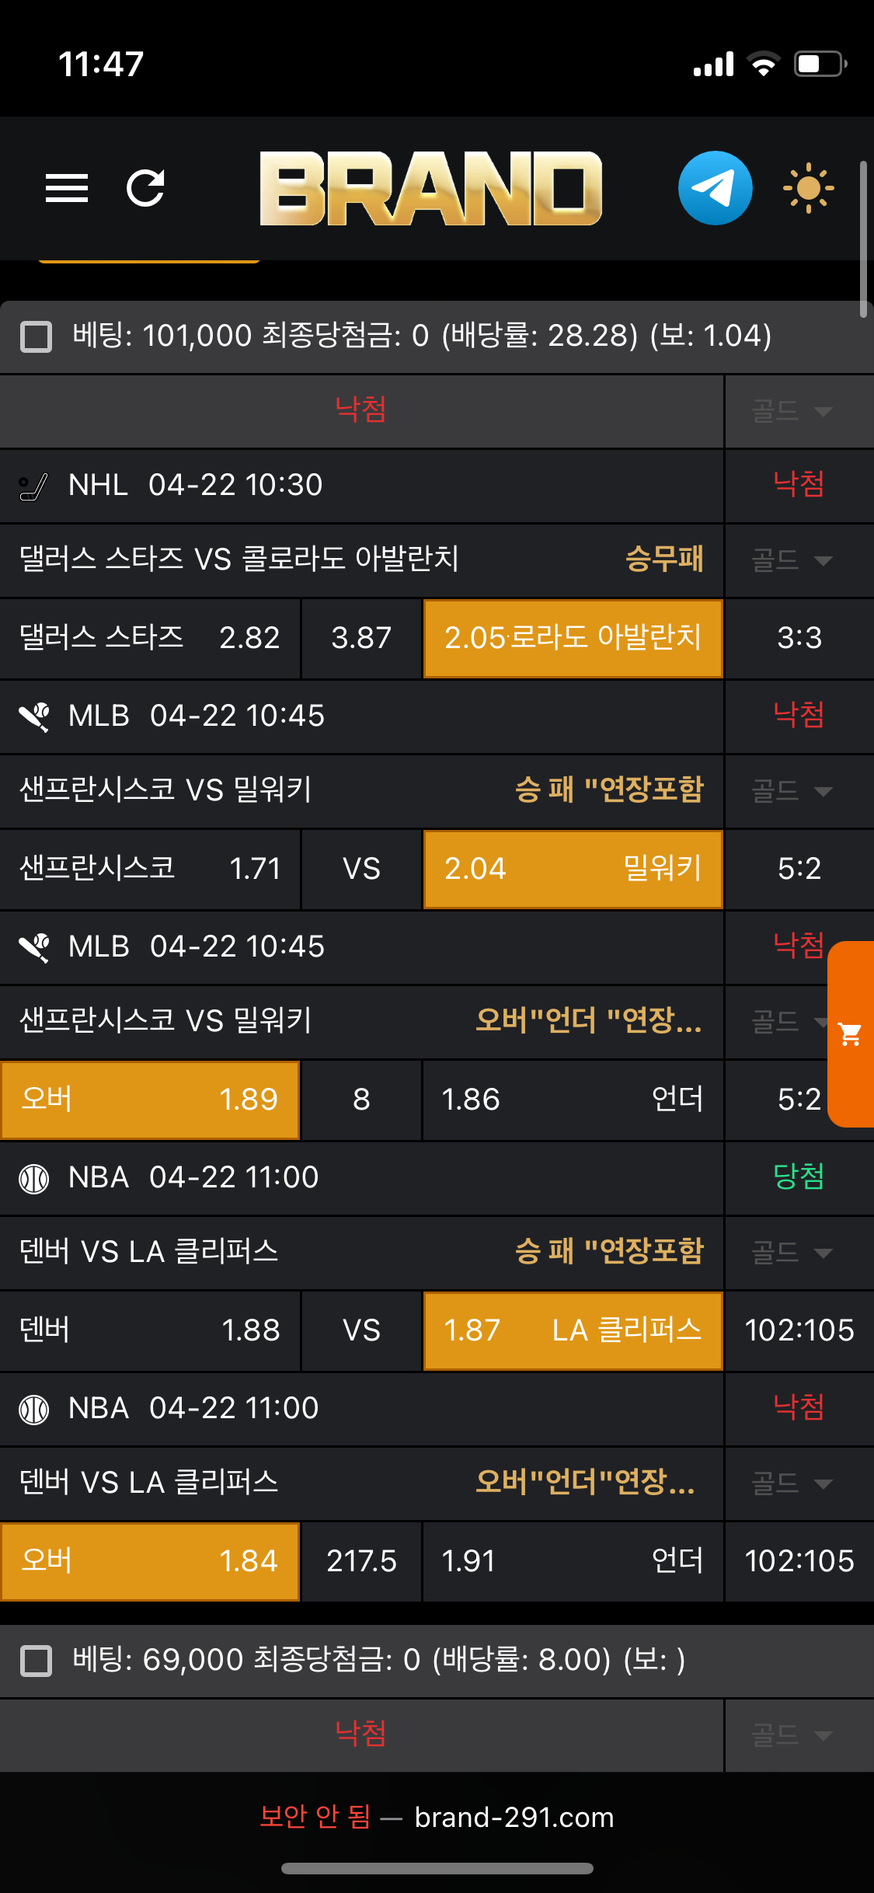Open the Telegram channel icon

tap(715, 188)
